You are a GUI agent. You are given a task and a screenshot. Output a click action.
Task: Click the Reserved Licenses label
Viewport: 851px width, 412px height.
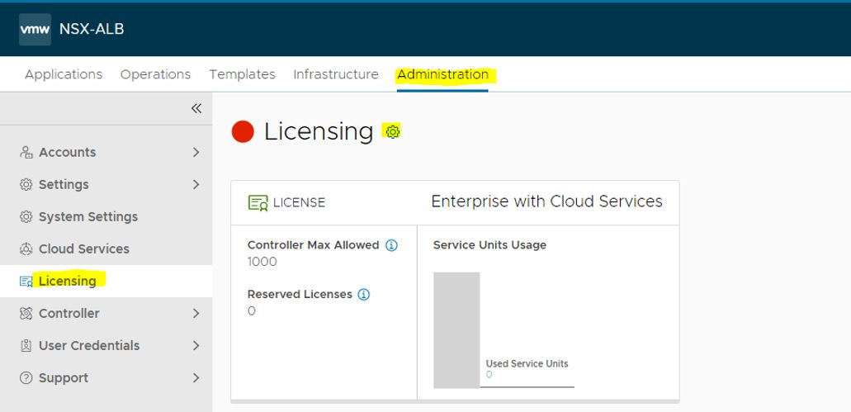(300, 294)
